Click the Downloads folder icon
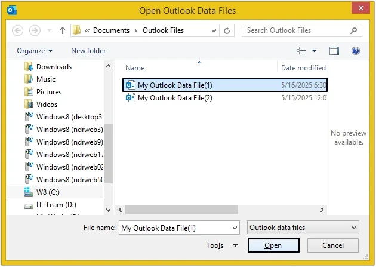This screenshot has height=267, width=376. (x=29, y=67)
